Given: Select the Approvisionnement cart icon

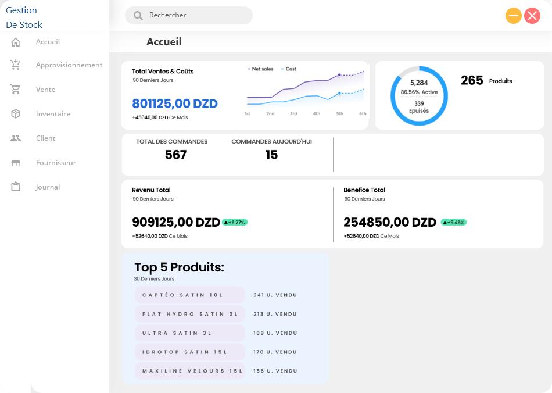Looking at the screenshot, I should click(16, 65).
